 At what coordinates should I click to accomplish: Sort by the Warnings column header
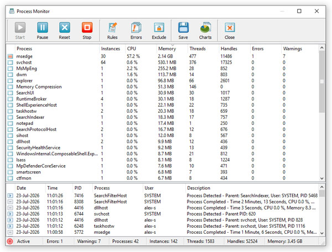(x=299, y=49)
